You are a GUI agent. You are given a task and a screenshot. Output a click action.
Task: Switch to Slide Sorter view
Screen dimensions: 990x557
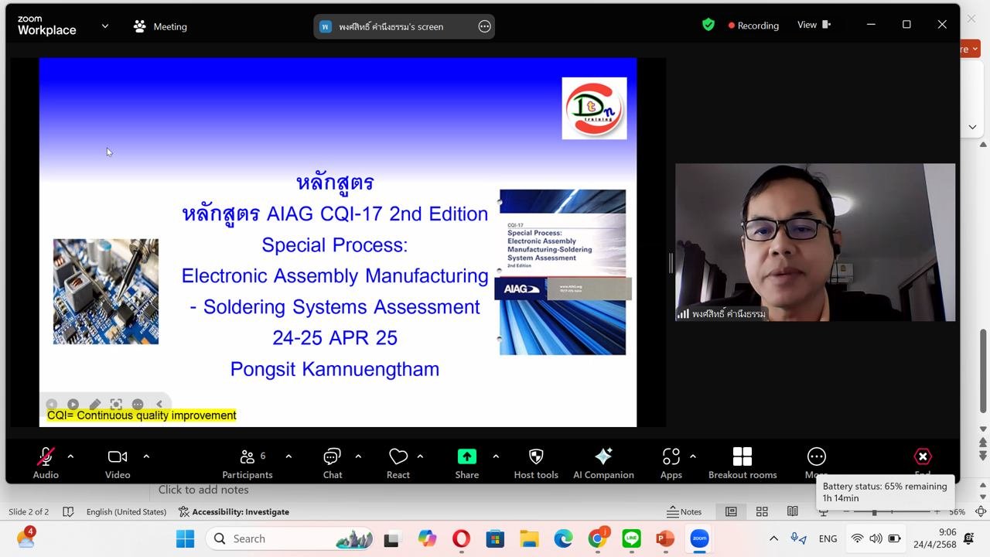tap(762, 511)
